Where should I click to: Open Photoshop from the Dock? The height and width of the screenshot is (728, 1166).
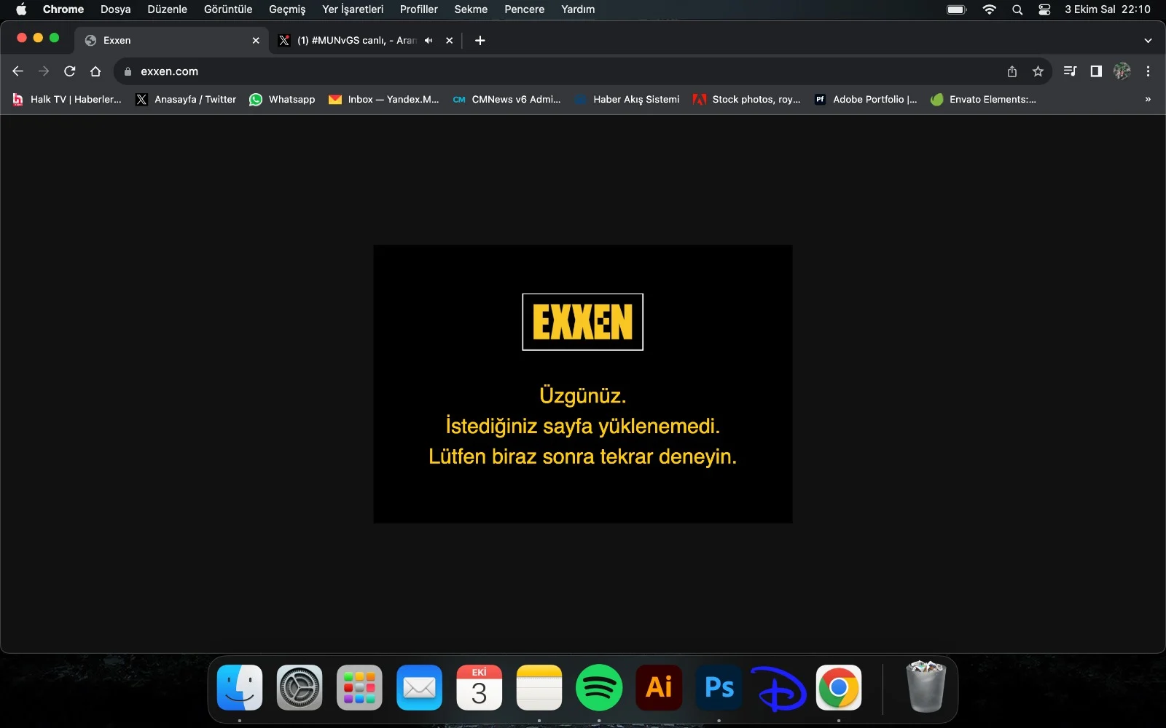click(x=719, y=688)
